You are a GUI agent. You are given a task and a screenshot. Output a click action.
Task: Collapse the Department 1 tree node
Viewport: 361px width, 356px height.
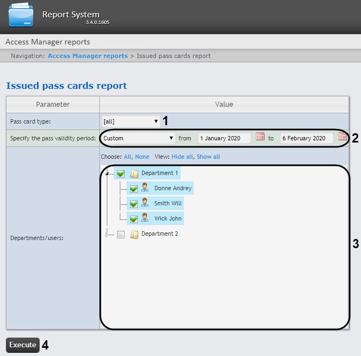click(x=107, y=173)
